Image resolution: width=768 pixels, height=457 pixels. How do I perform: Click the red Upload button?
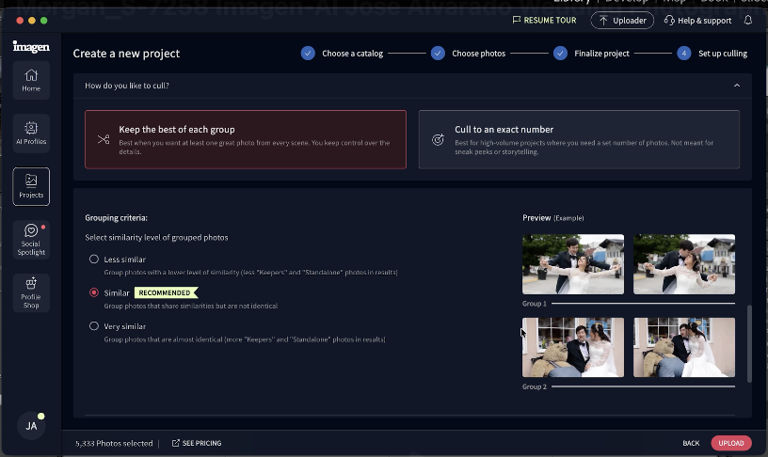[x=730, y=443]
